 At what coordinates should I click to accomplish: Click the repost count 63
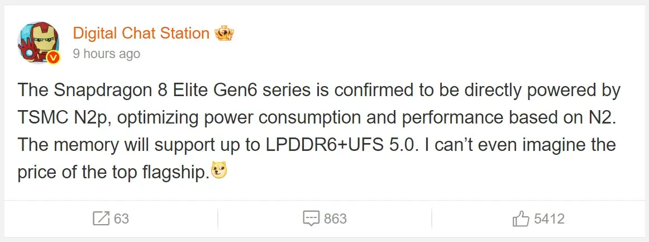pos(121,219)
